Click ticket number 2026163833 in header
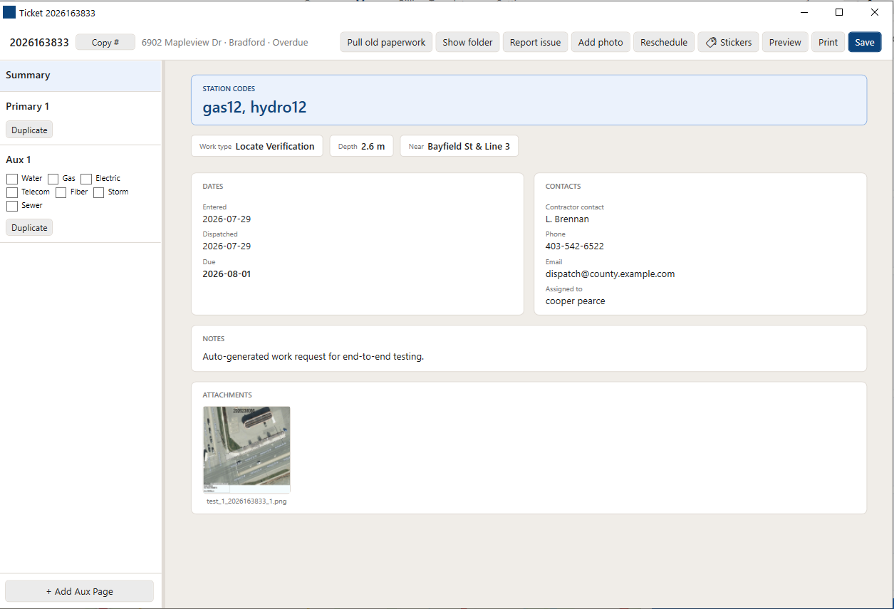The width and height of the screenshot is (894, 609). tap(39, 43)
